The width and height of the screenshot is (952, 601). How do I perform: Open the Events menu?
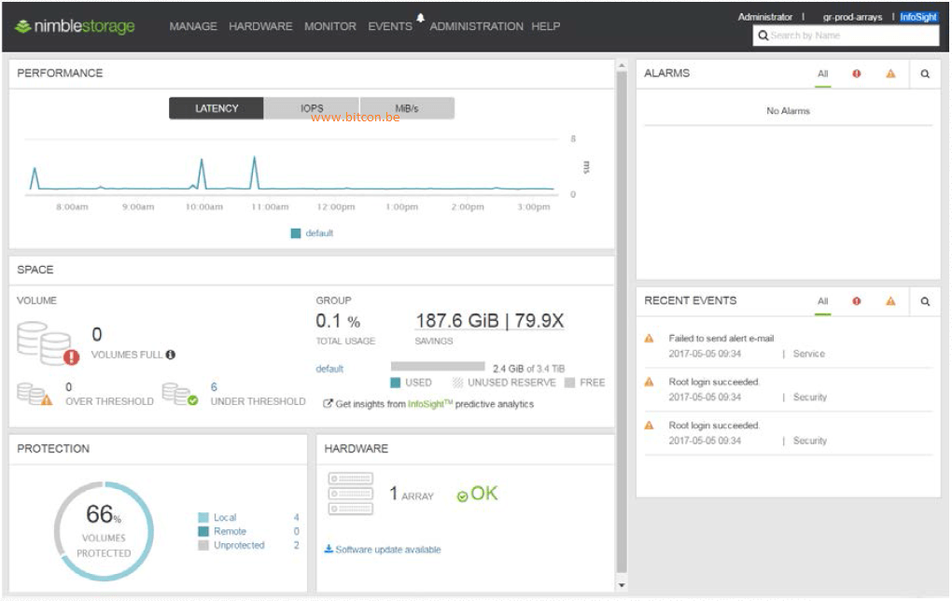[390, 26]
